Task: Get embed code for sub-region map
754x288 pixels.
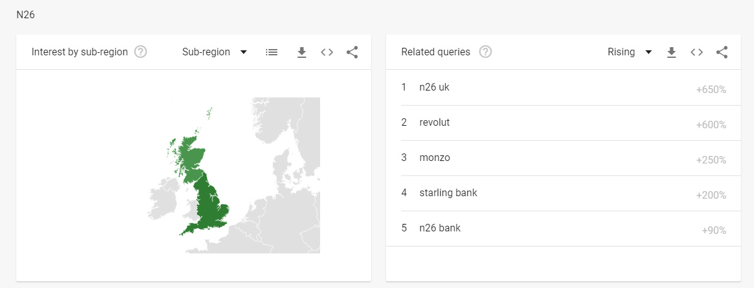Action: tap(326, 52)
